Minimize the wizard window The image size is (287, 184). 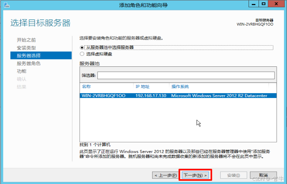[x=254, y=4]
